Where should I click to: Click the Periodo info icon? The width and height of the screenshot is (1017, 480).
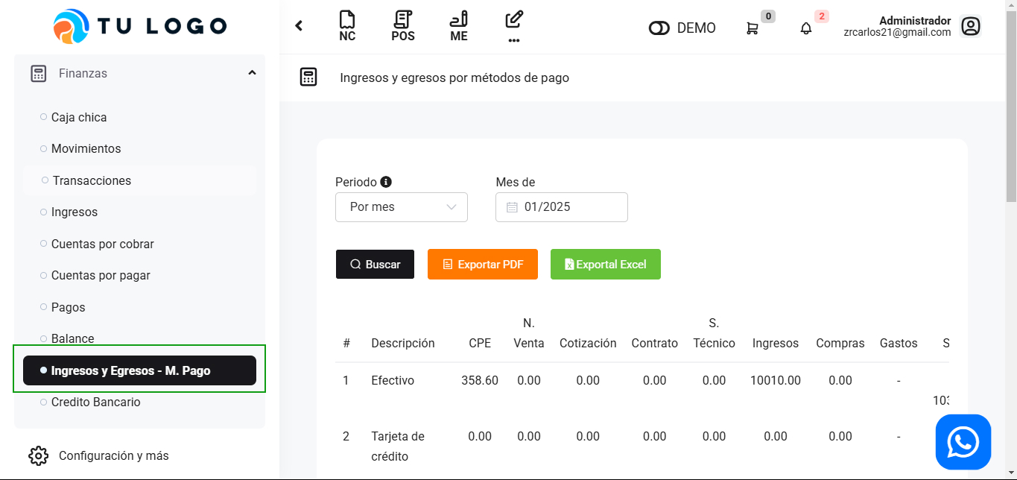(386, 182)
